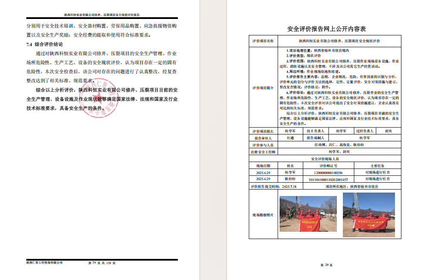The width and height of the screenshot is (426, 280).
Task: Click the '报告审核人' label cell
Action: click(263, 138)
